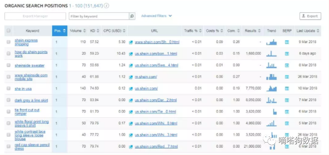
Task: Click info icon beside Organic Search Positions title
Action: (x=107, y=6)
